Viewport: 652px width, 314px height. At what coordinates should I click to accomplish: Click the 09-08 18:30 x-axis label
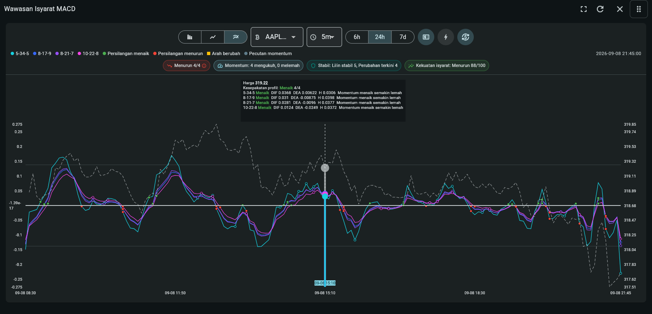pos(475,293)
